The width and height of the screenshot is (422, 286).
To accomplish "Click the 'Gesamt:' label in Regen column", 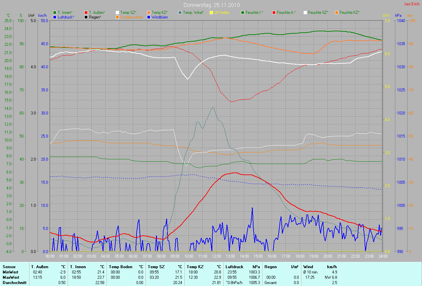I will (x=271, y=283).
